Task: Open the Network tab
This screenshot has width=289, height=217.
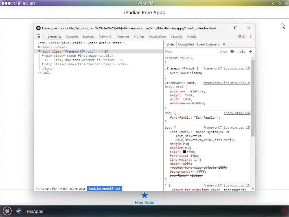Action: (x=105, y=36)
